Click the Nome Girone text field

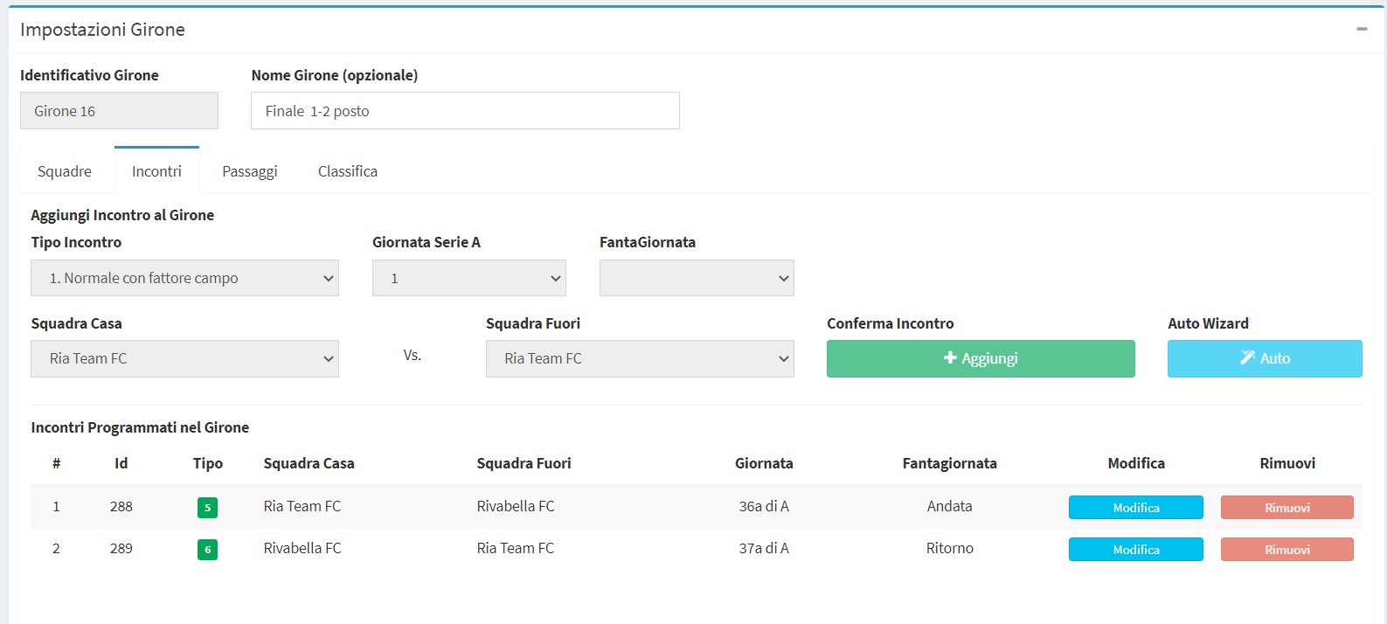(464, 111)
